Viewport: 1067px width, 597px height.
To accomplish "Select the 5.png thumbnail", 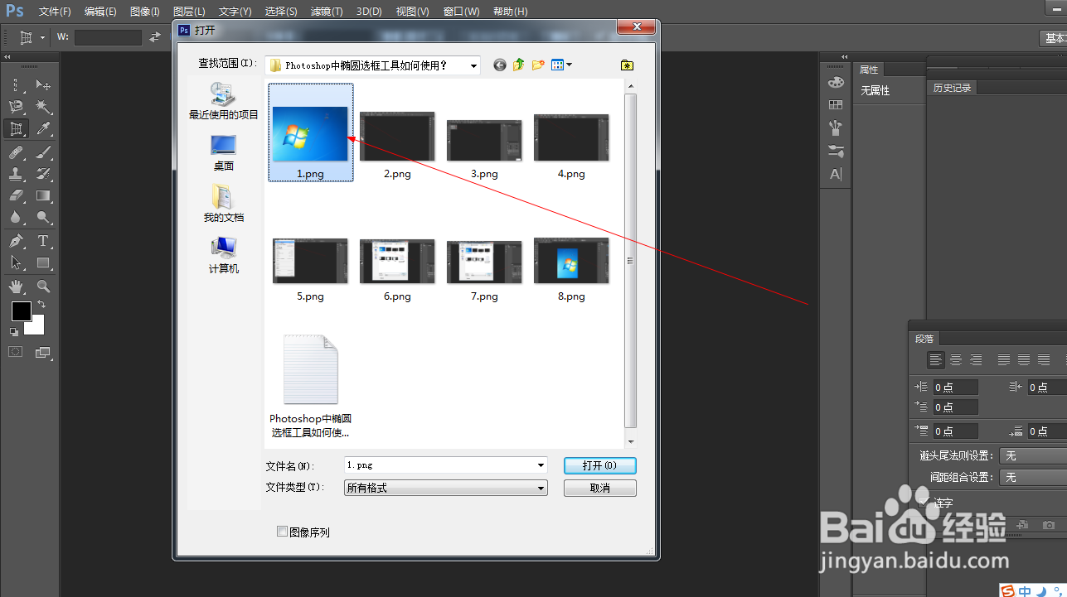I will click(x=309, y=261).
